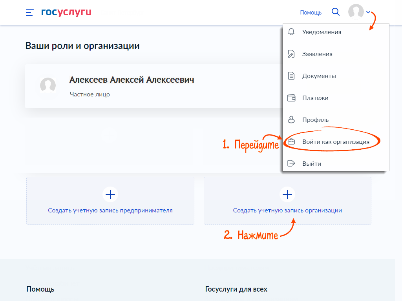This screenshot has height=301, width=402.
Task: Select Войти как организация menu item
Action: point(336,141)
